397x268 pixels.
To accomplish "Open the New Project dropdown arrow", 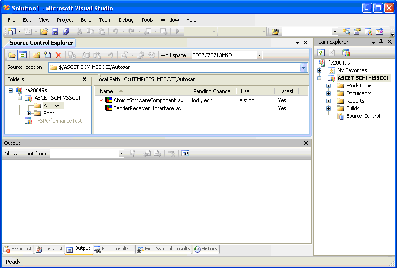I will click(x=19, y=32).
